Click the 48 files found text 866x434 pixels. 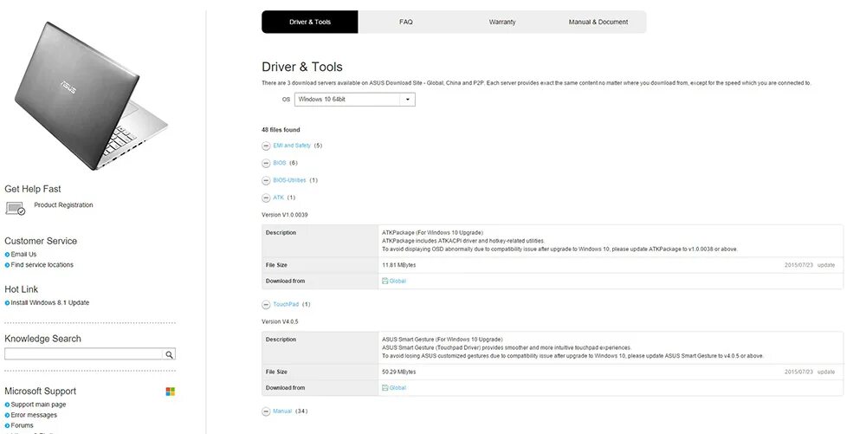pos(281,130)
